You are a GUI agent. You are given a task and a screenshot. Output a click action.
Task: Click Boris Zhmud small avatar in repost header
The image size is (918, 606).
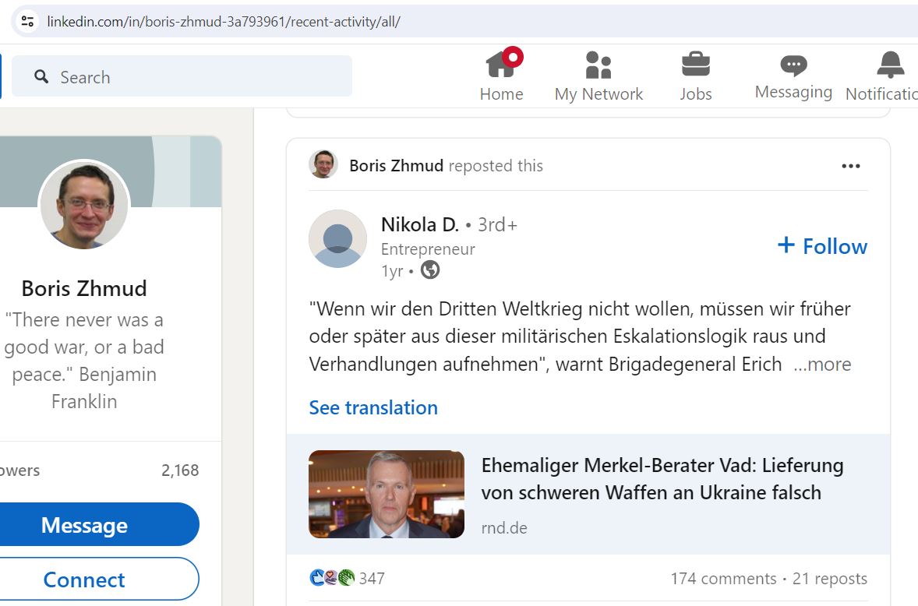click(x=323, y=164)
